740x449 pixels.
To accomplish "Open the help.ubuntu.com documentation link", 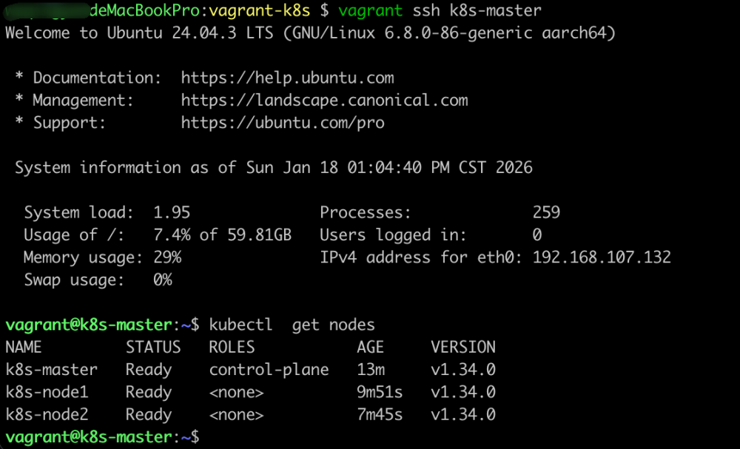I will pos(287,78).
